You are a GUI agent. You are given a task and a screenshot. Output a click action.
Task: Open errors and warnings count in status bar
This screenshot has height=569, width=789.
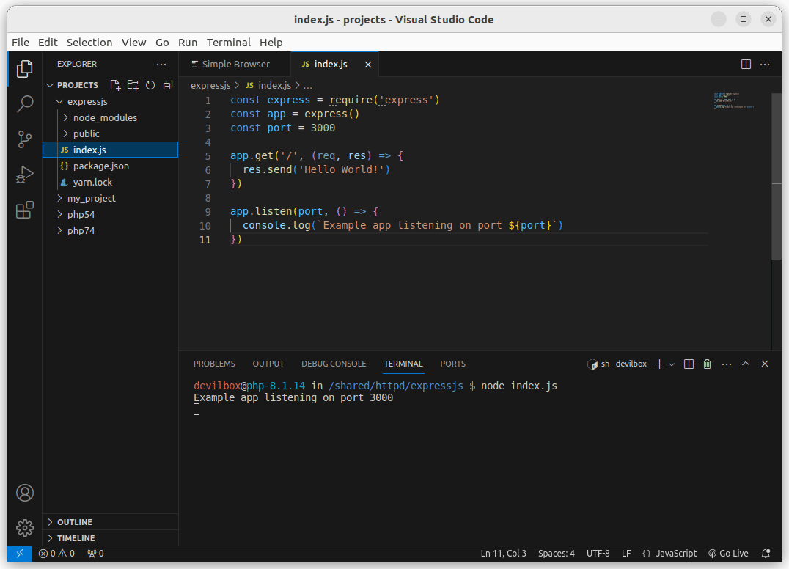[x=56, y=554]
